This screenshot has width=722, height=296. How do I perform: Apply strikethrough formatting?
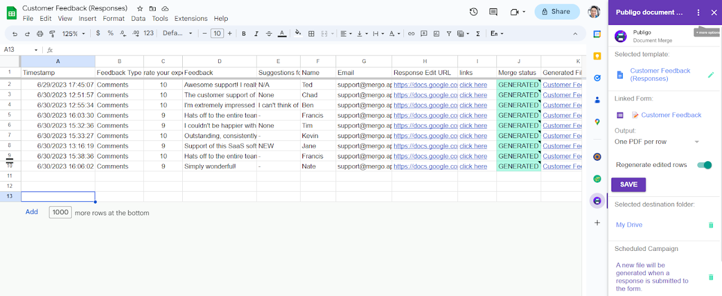point(269,34)
